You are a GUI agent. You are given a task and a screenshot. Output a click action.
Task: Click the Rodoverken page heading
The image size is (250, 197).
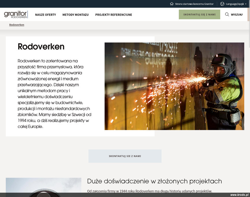click(41, 47)
